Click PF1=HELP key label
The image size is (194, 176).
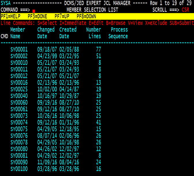[x=10, y=16]
